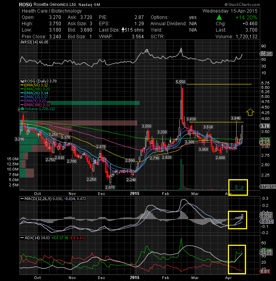
Task: Click the 3.518 price label
Action: click(208, 127)
